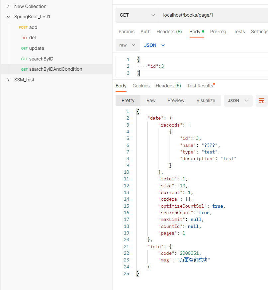
Task: Open the GET update request
Action: 37,48
